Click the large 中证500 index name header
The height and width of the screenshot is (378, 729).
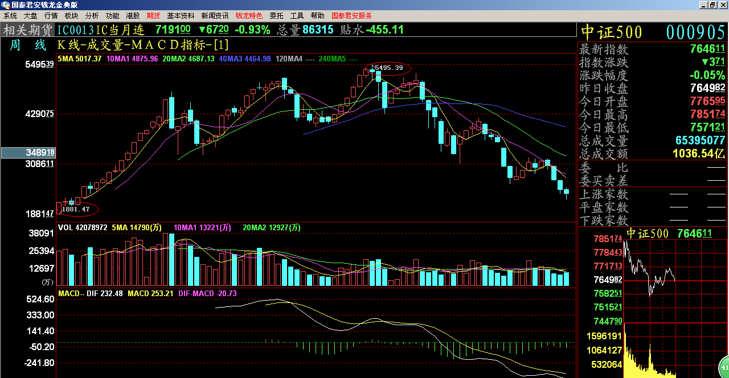611,32
